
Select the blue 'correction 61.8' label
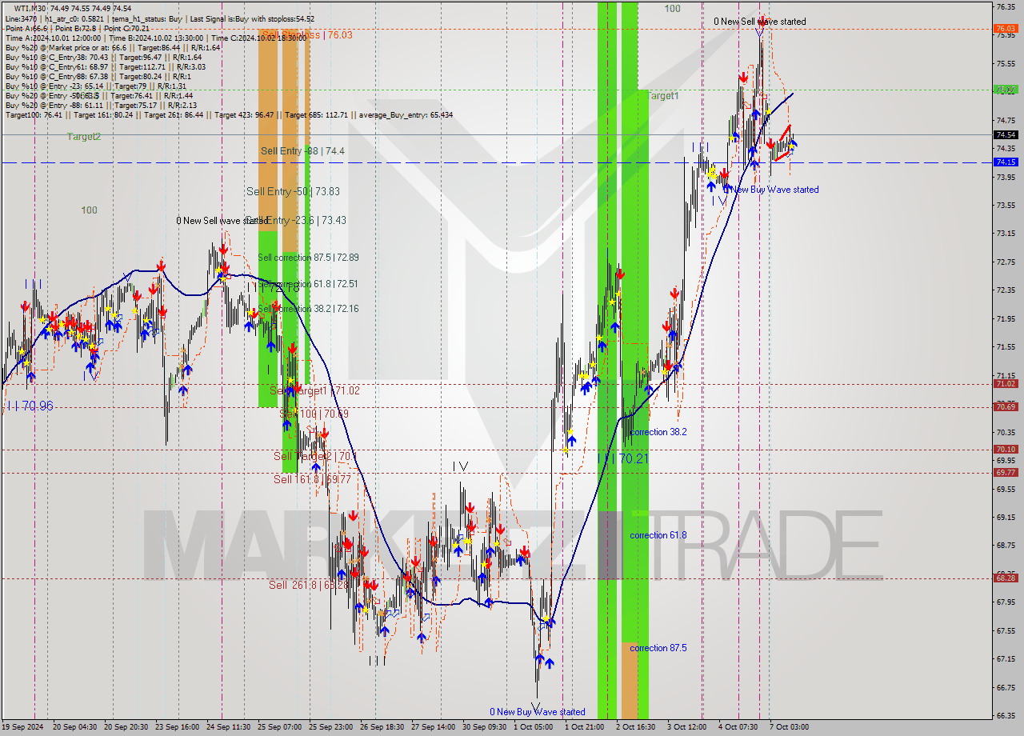coord(658,535)
